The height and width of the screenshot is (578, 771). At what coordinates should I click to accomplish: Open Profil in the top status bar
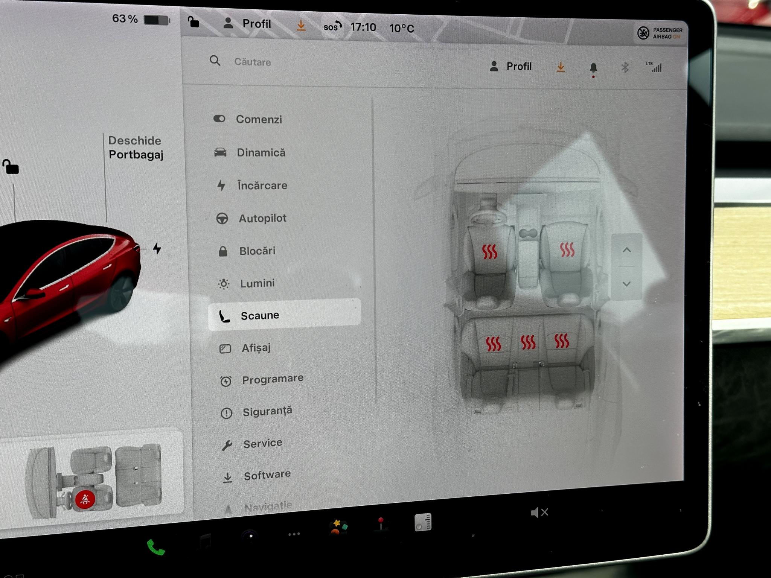click(x=247, y=24)
